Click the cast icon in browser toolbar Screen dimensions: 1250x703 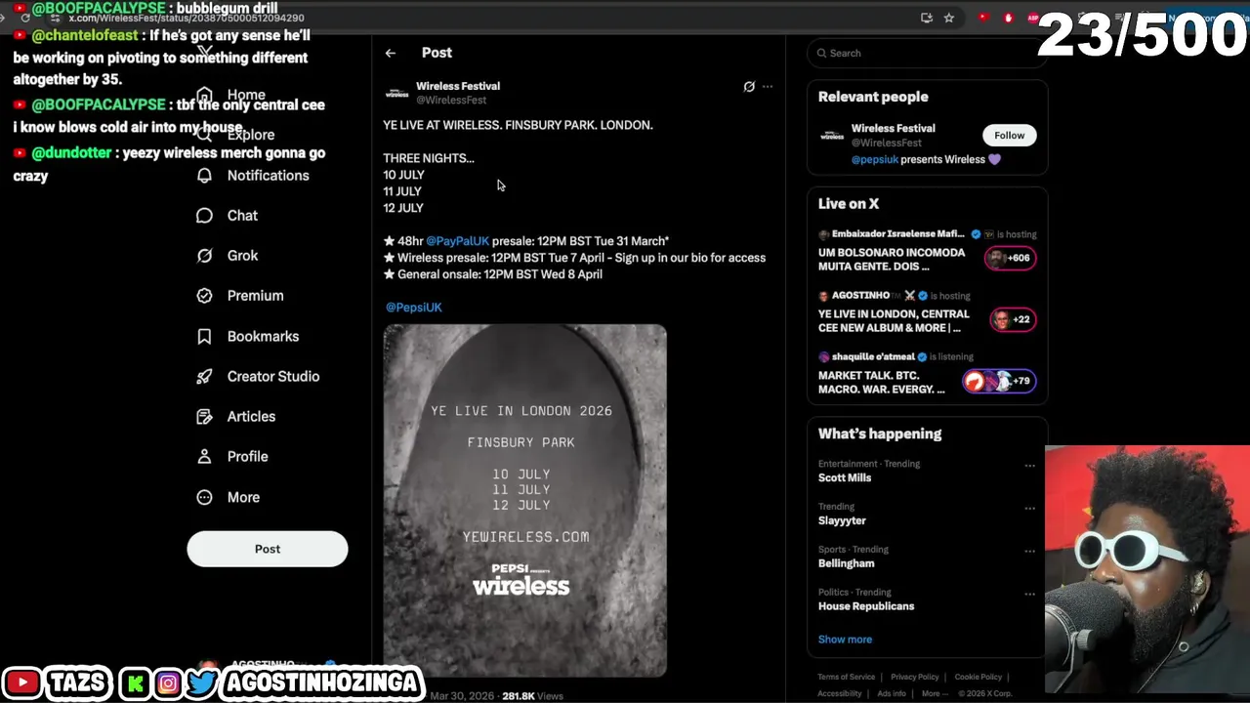[x=927, y=18]
